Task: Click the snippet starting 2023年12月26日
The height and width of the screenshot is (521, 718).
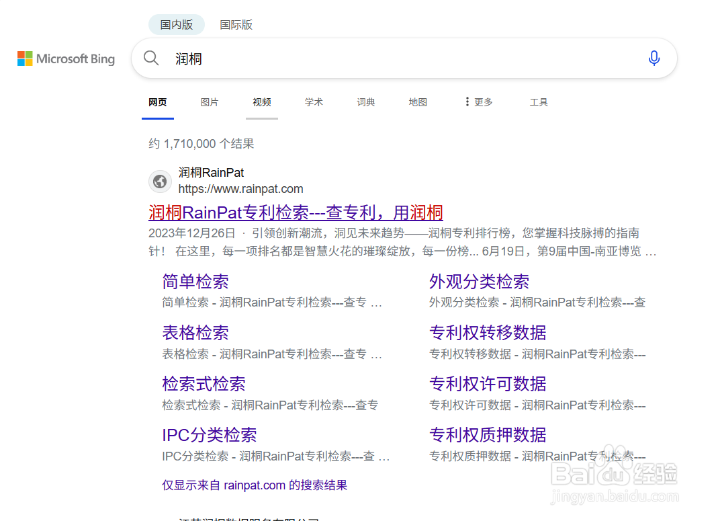Action: (x=402, y=243)
